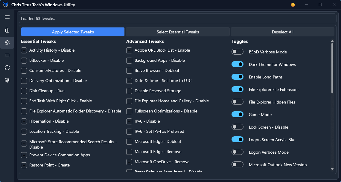Disable the Enable Long Paths toggle
Viewport: 341px width, 182px height.
point(237,77)
